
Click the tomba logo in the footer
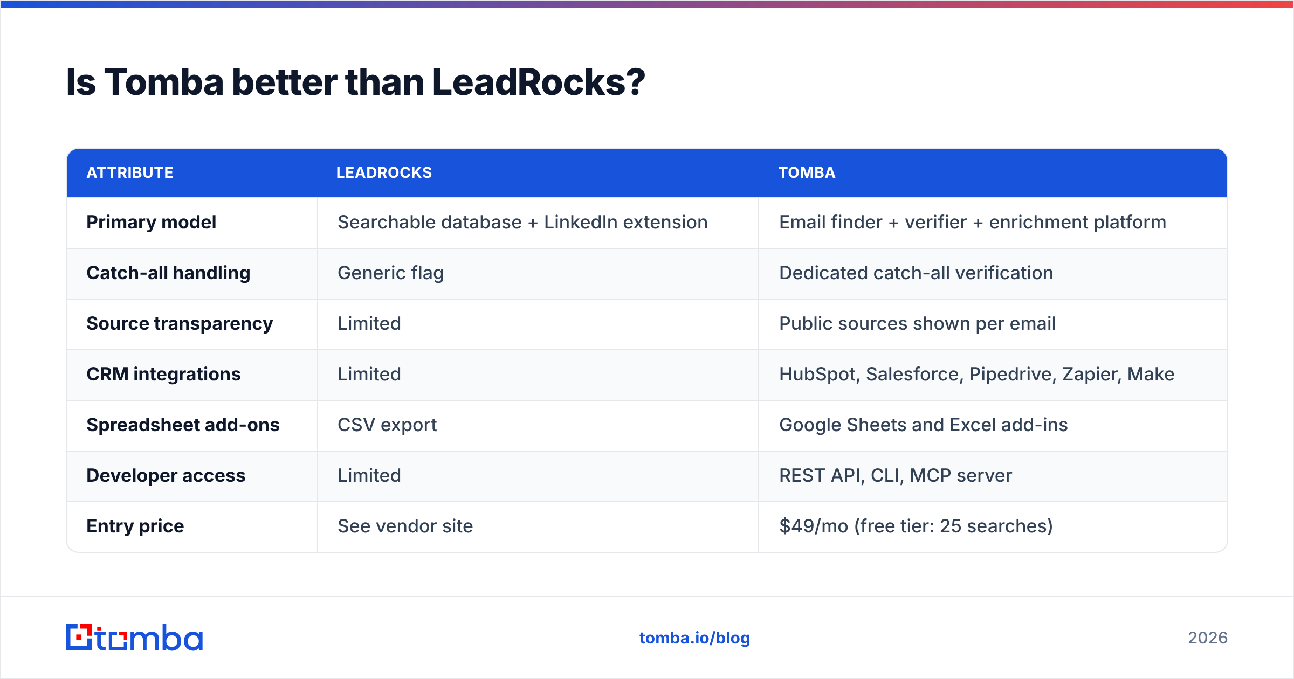point(134,638)
